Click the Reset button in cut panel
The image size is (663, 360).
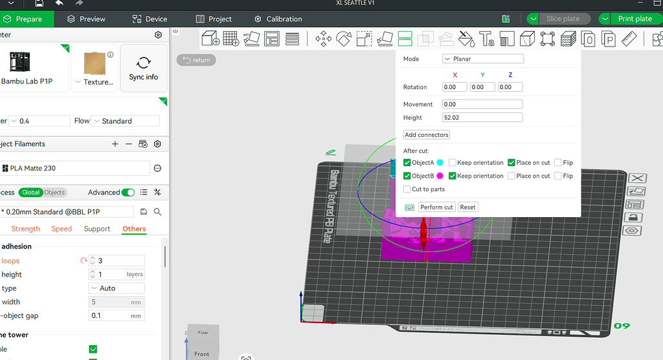(467, 207)
